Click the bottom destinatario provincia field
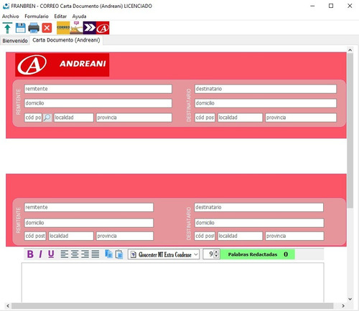The height and width of the screenshot is (311, 359). tap(294, 236)
